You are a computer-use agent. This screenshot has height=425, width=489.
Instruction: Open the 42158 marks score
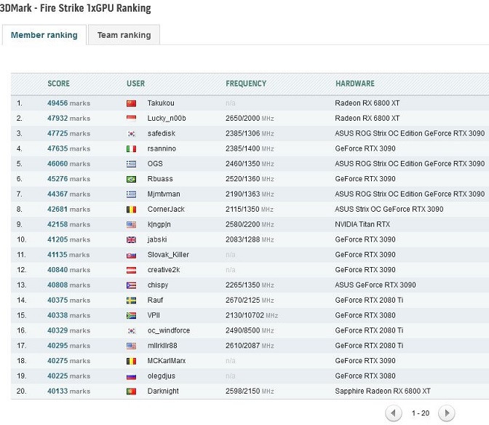[68, 224]
